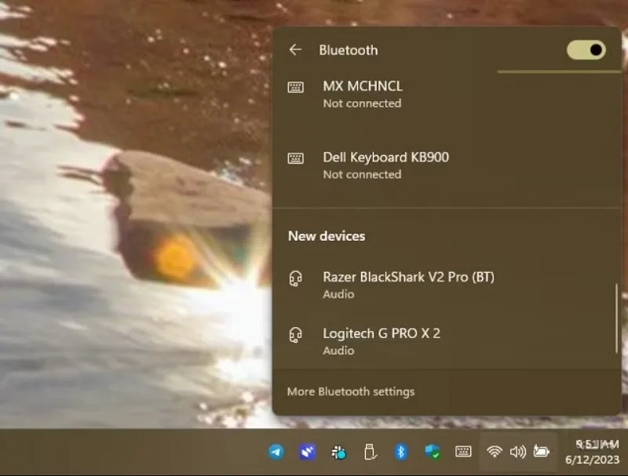The image size is (628, 476).
Task: Go back using the Bluetooth back arrow
Action: pyautogui.click(x=295, y=50)
